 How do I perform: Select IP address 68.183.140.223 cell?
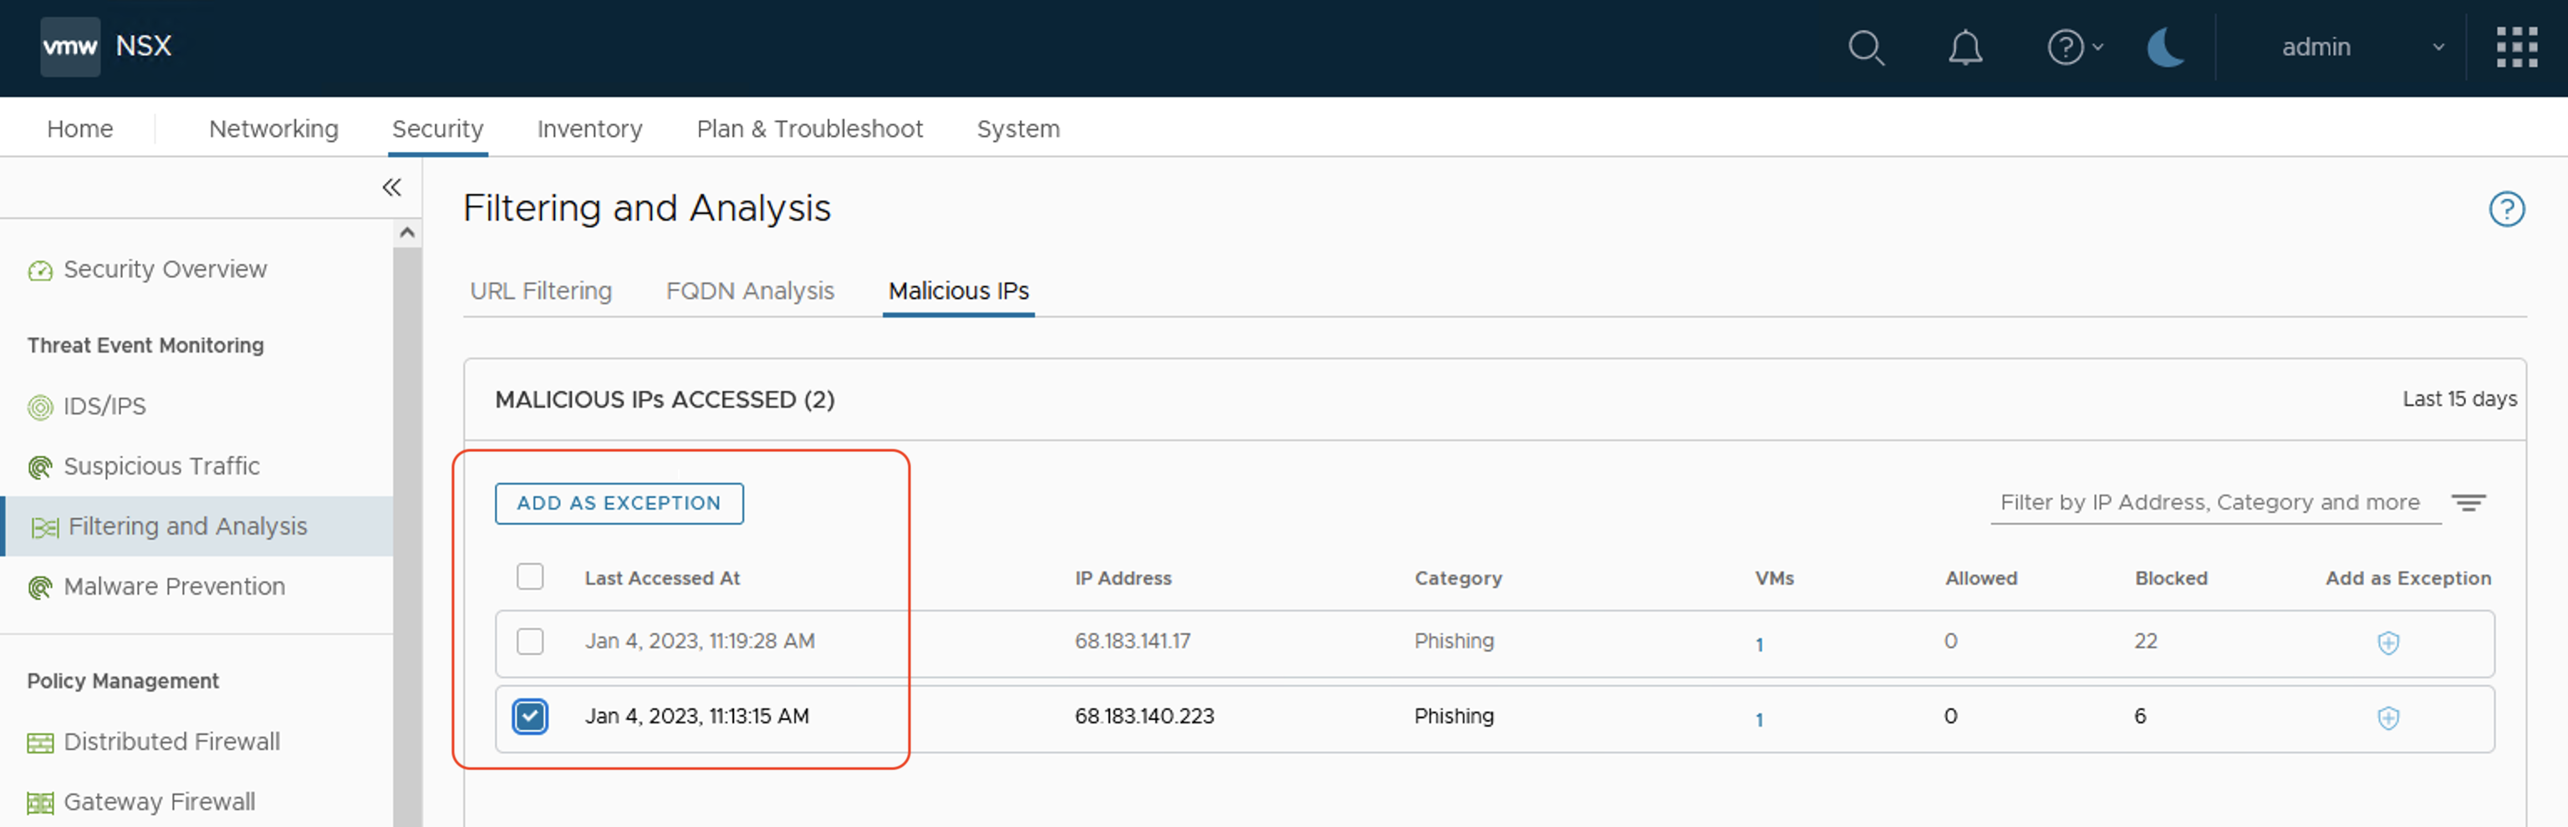point(1144,715)
